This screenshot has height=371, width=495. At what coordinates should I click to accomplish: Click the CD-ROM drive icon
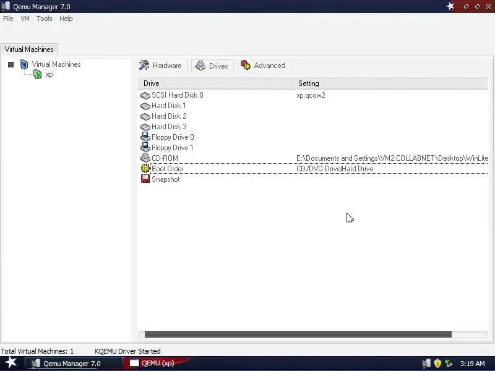click(145, 158)
